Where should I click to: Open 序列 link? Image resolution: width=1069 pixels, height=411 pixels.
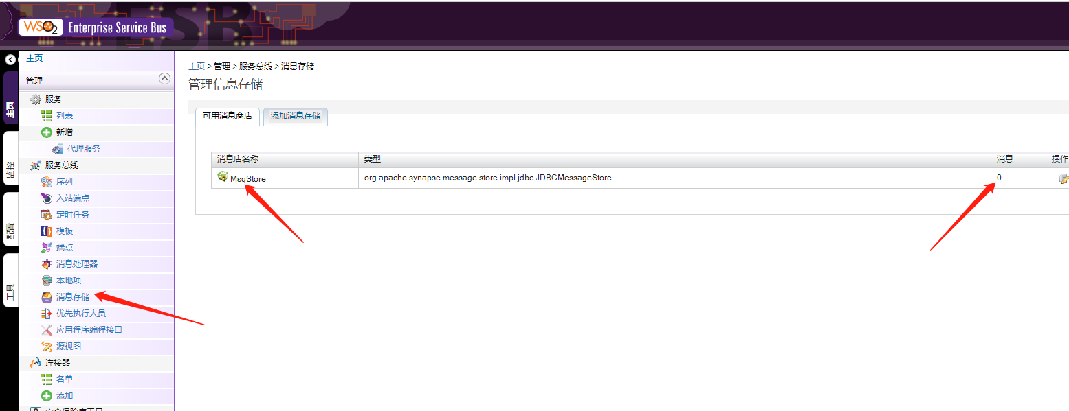pos(65,182)
